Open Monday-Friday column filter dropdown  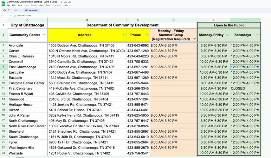click(227, 35)
